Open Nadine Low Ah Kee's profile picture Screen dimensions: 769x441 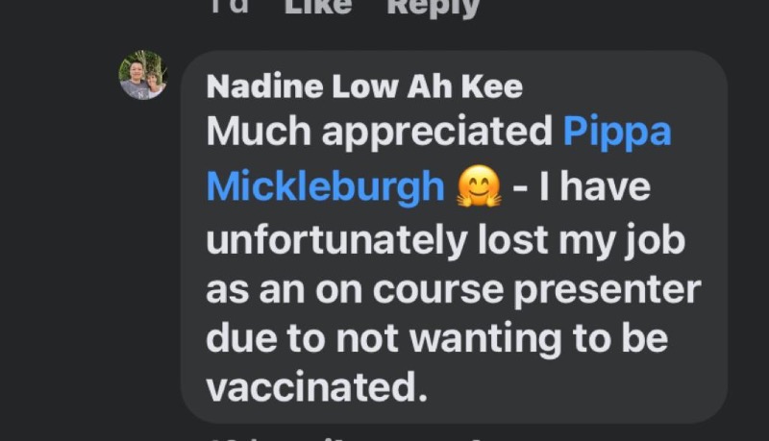point(142,75)
